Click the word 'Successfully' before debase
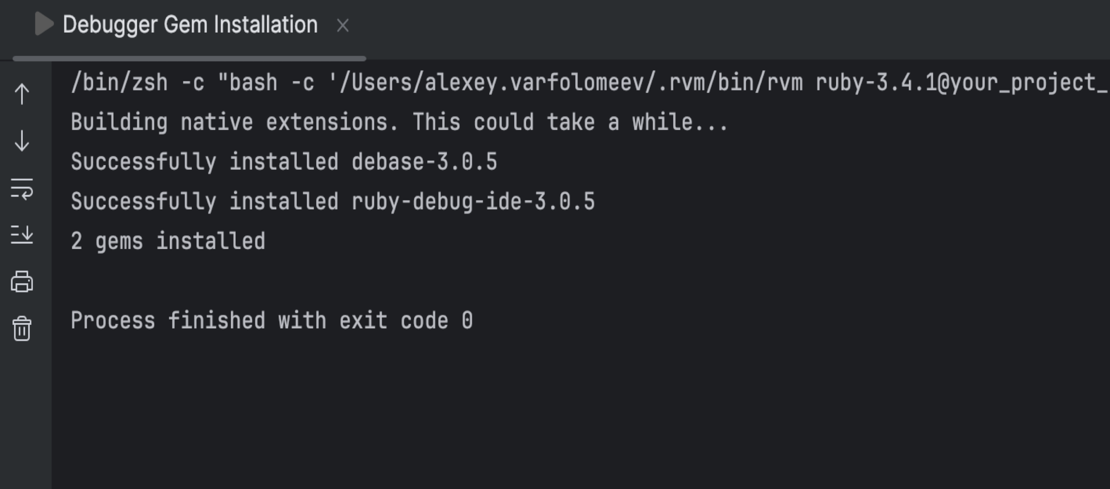 (x=144, y=162)
